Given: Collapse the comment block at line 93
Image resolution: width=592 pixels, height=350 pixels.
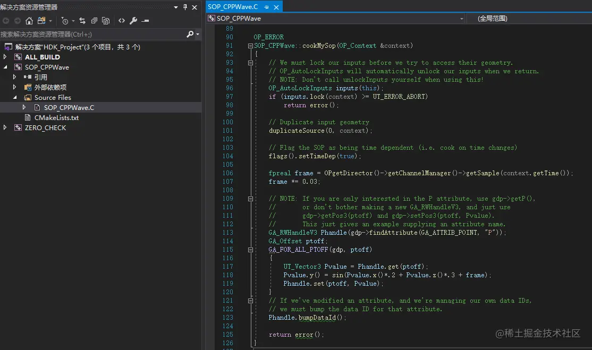Looking at the screenshot, I should tap(250, 63).
